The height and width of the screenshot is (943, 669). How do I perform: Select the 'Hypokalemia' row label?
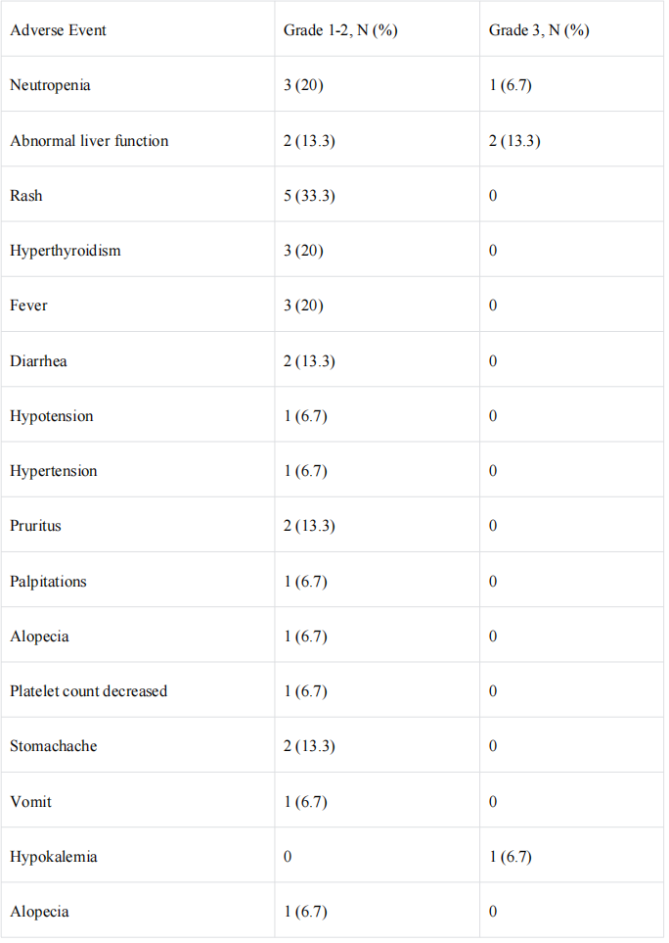tap(53, 857)
